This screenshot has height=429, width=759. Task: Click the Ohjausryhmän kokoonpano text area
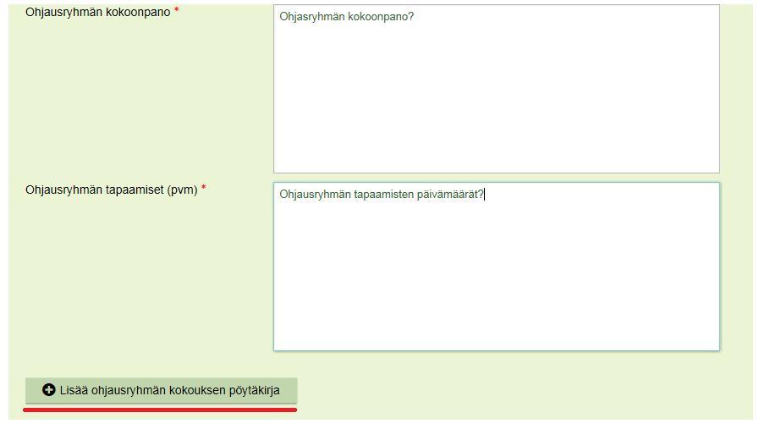tap(496, 89)
